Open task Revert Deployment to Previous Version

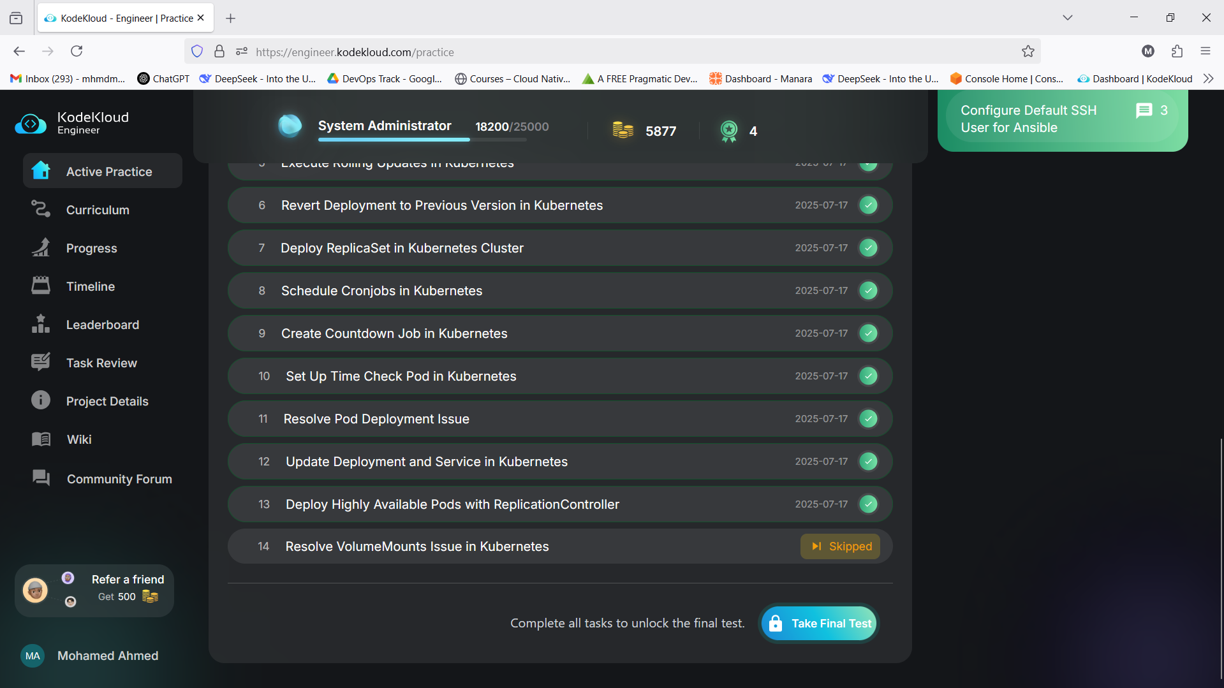point(560,205)
